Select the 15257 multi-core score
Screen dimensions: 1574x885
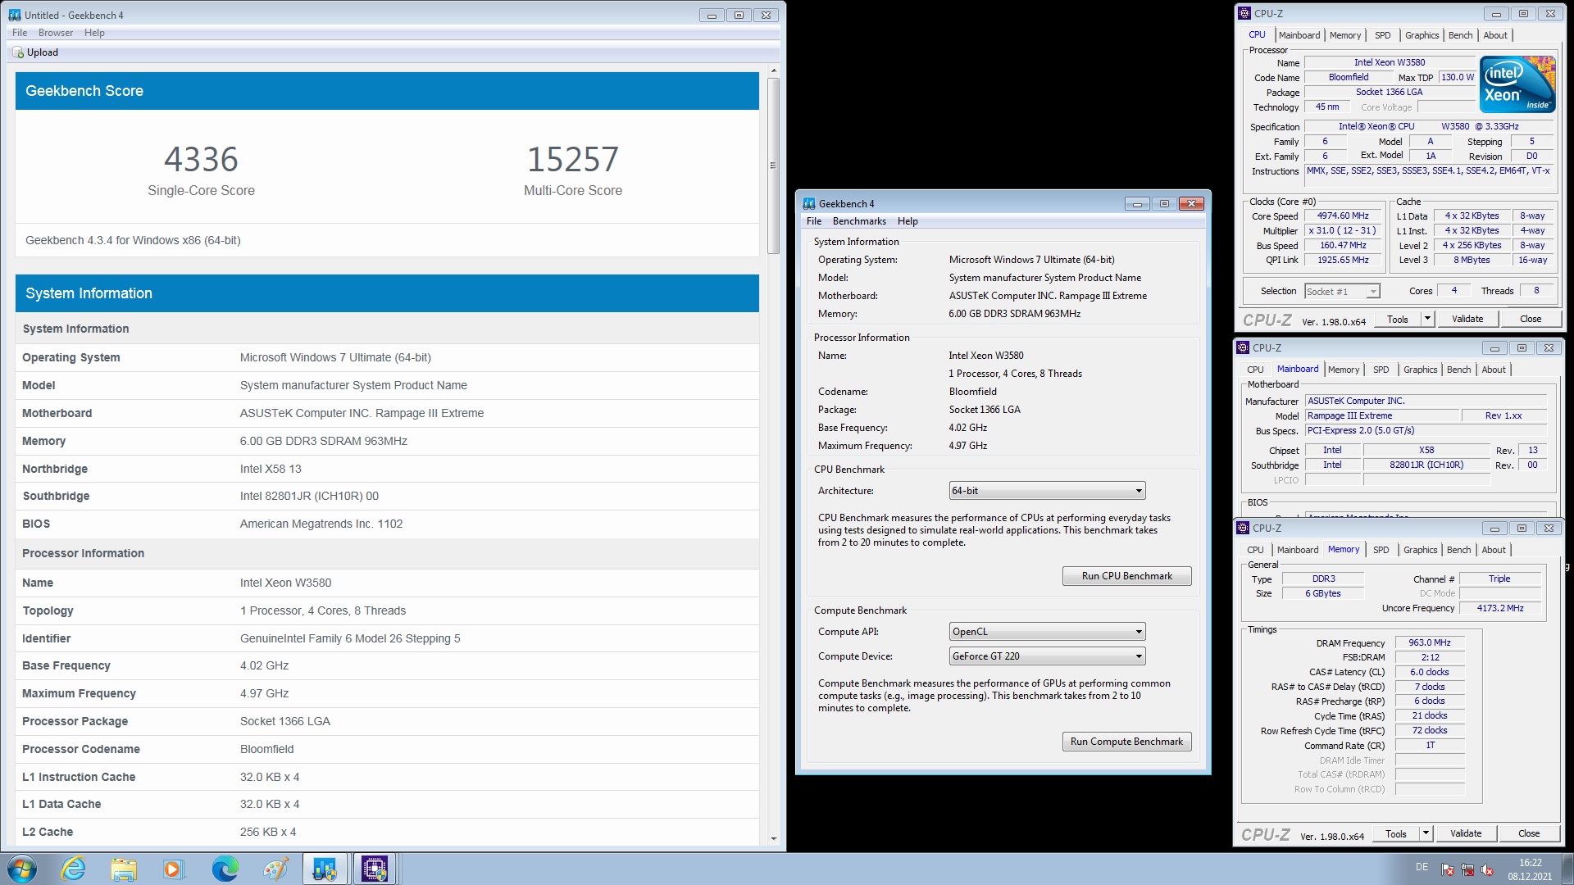click(x=573, y=159)
